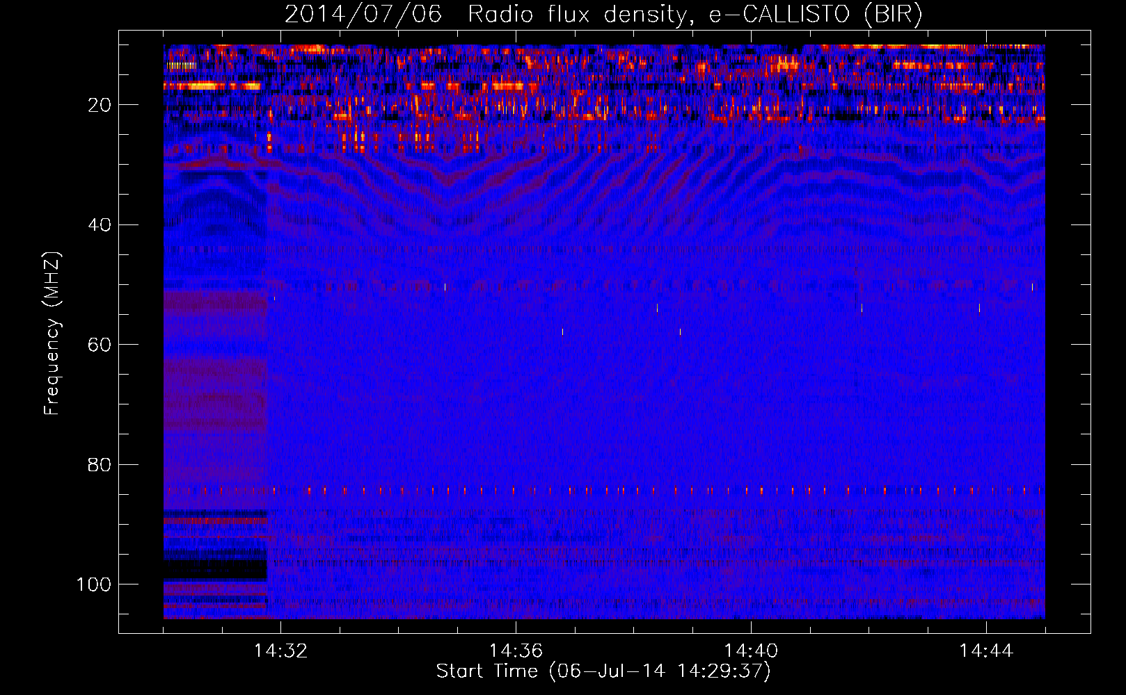The image size is (1126, 695).
Task: Click the time tick label "14:36"
Action: pos(516,651)
